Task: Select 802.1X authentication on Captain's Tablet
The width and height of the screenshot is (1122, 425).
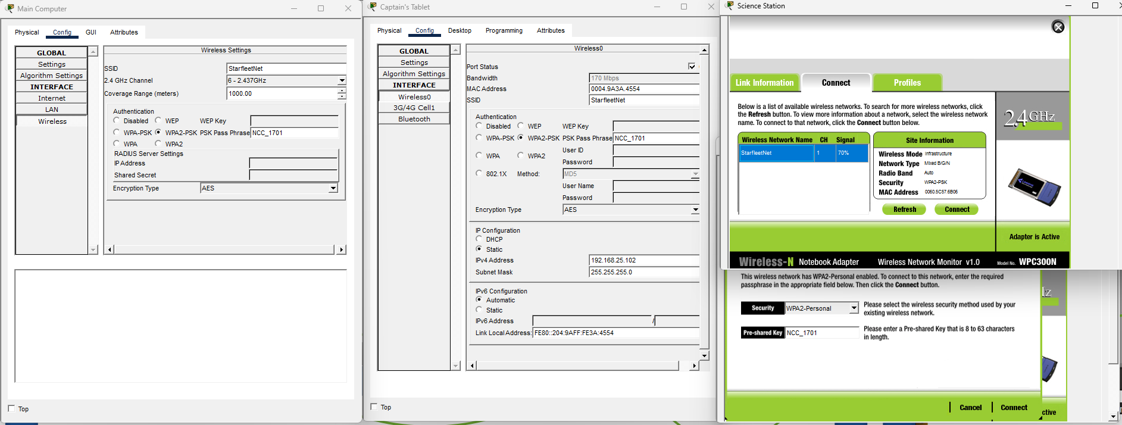Action: [x=479, y=173]
